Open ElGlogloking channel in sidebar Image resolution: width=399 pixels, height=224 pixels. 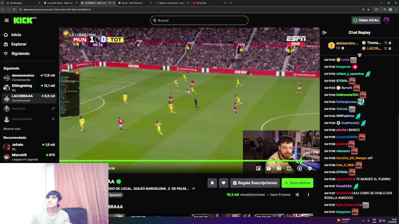coord(29,88)
